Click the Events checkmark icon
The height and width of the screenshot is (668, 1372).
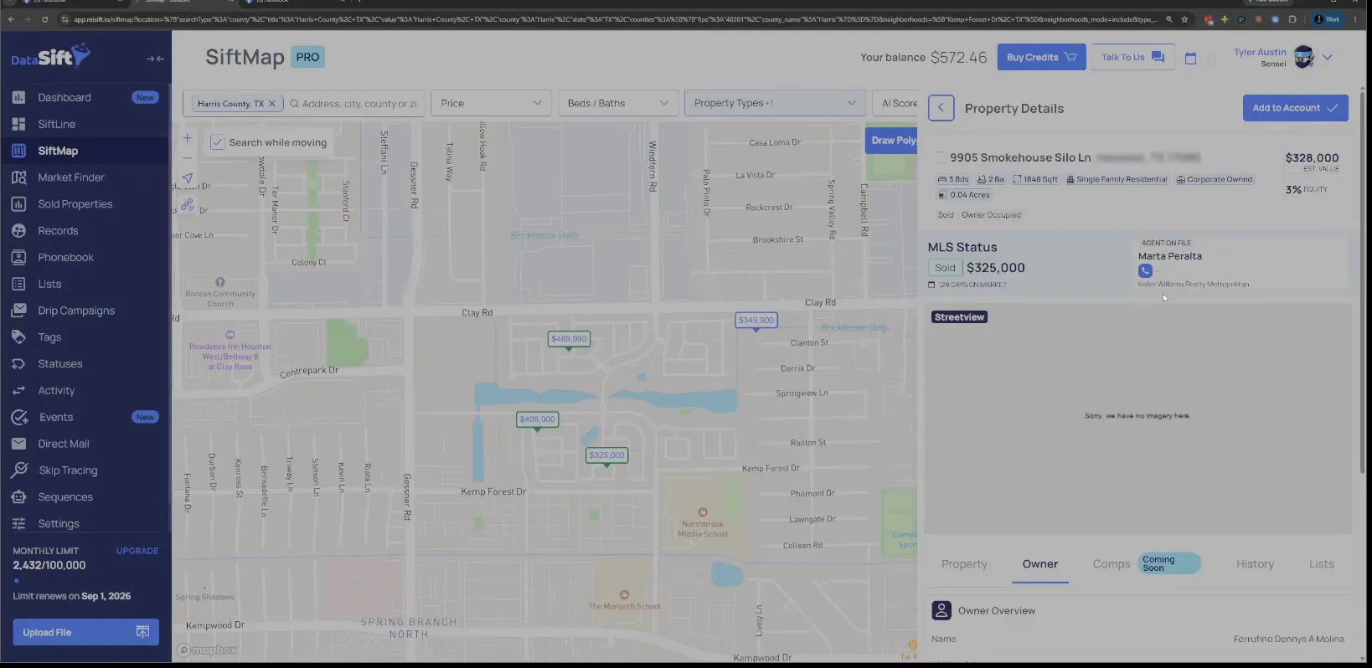coord(19,417)
